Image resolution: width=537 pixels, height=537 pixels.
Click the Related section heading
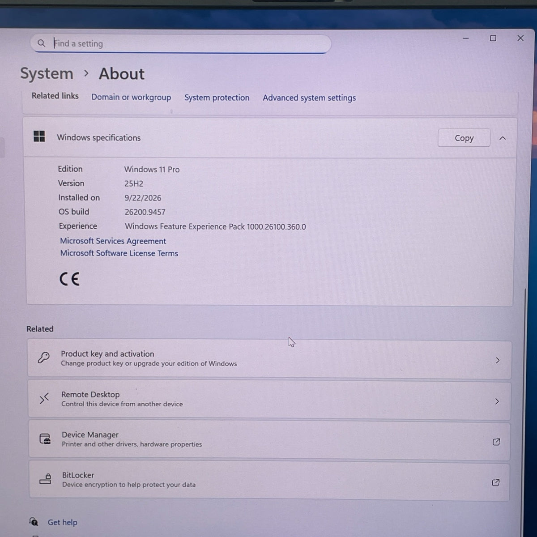40,329
